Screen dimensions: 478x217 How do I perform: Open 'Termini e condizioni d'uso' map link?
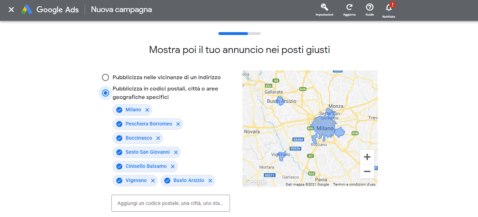tap(354, 184)
